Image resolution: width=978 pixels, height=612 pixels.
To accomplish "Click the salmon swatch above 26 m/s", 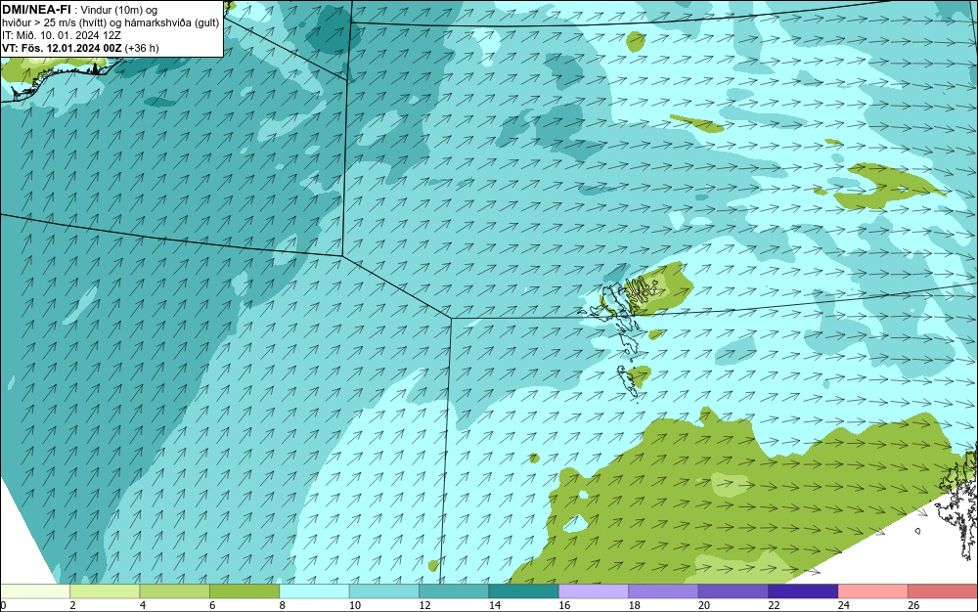I will tap(943, 591).
